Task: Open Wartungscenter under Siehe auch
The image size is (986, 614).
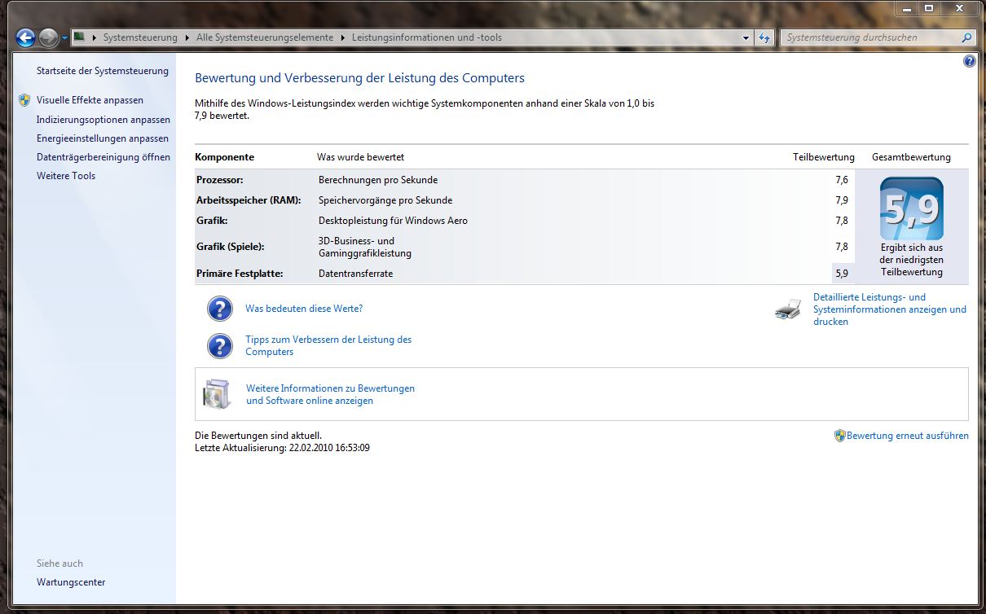Action: coord(71,582)
